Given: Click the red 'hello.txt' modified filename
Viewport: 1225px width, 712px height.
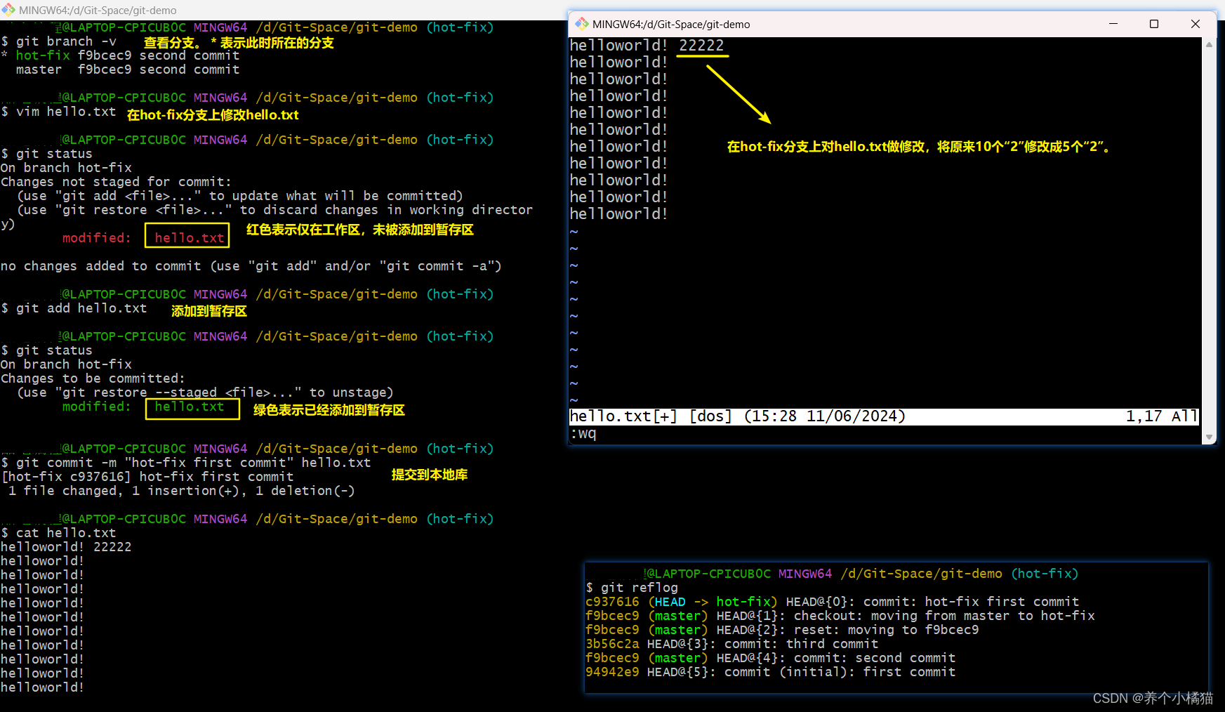Looking at the screenshot, I should click(x=189, y=238).
